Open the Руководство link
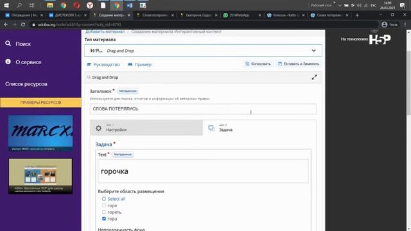Viewport: 411px width, 231px height. tap(107, 64)
